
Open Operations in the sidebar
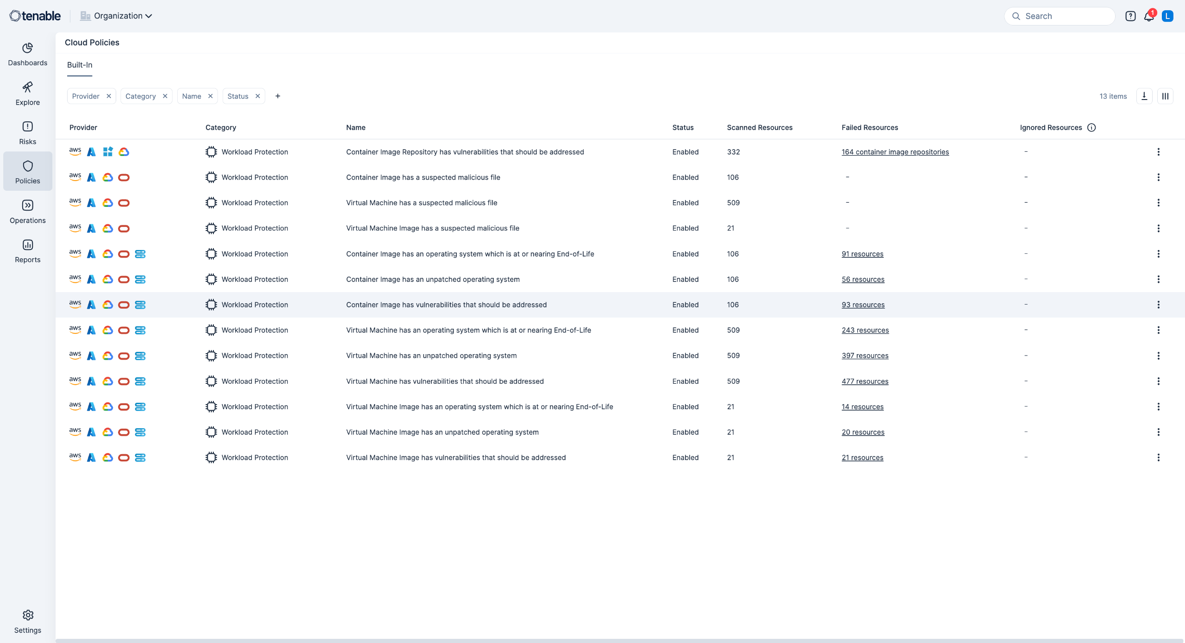pyautogui.click(x=27, y=212)
